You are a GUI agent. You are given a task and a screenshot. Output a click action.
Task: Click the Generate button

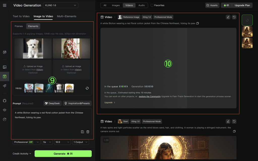63,154
